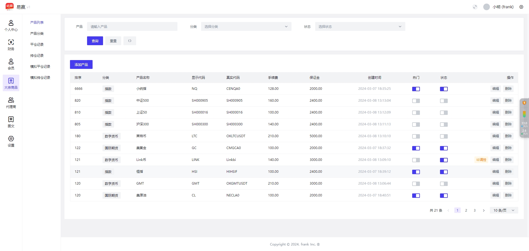The image size is (529, 251).
Task: Open 持仓记录 menu item
Action: (x=37, y=55)
